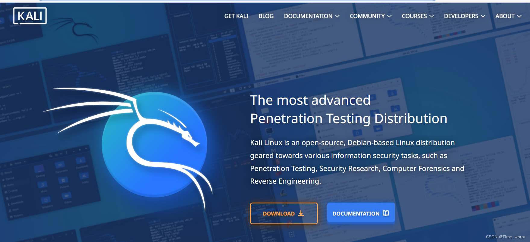The width and height of the screenshot is (530, 242).
Task: Expand the DOCUMENTATION chevron in navbar
Action: 337,16
